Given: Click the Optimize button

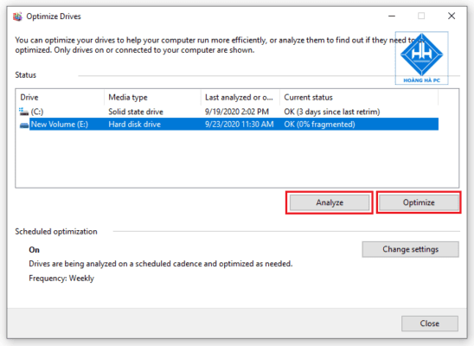Looking at the screenshot, I should 419,202.
